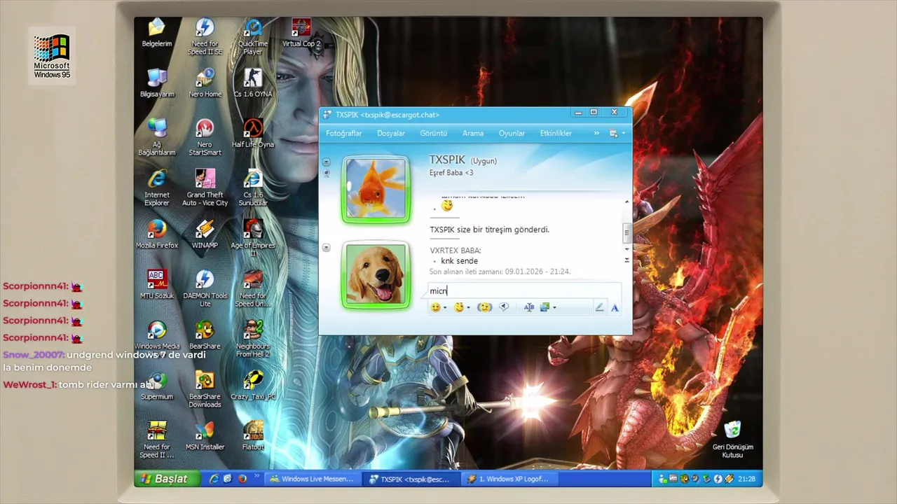This screenshot has width=897, height=504.
Task: Open the options arrow beside dog avatar
Action: [x=326, y=247]
